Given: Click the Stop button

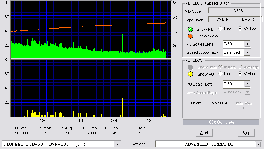Looking at the screenshot, I should pos(246,133).
